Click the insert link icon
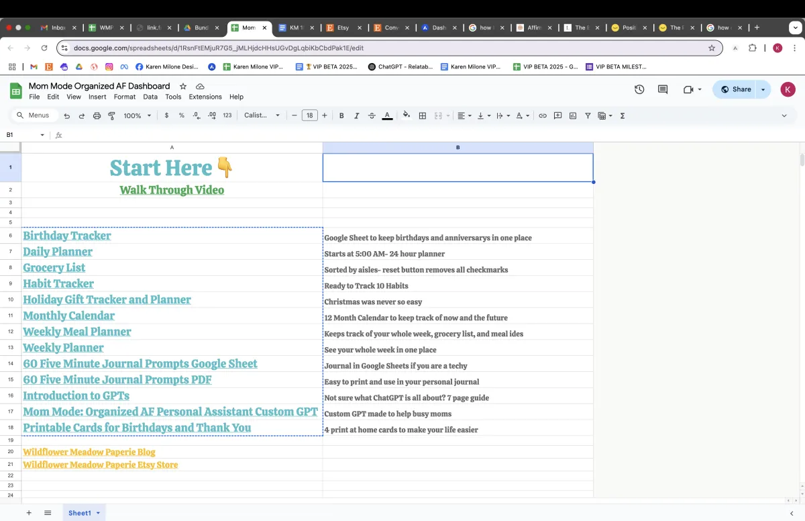This screenshot has height=521, width=805. click(x=543, y=115)
